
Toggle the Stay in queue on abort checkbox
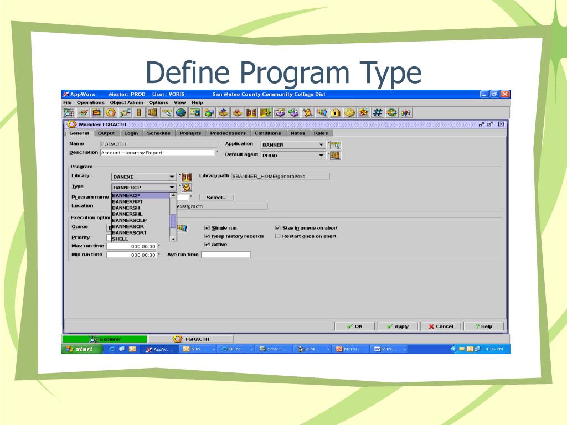coord(278,228)
